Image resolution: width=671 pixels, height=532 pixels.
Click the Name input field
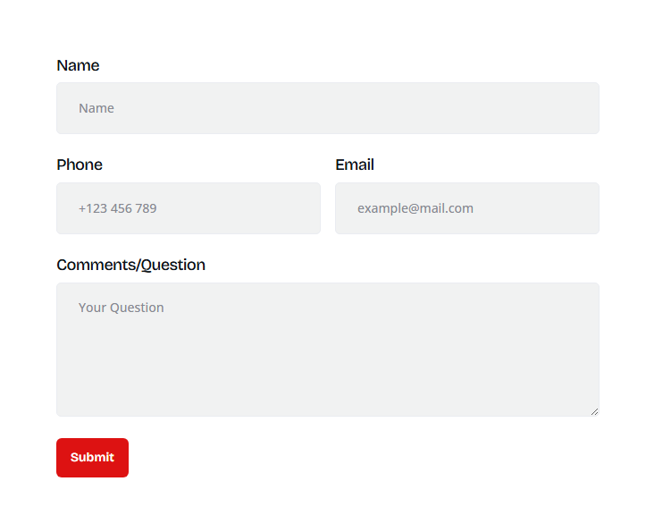pos(327,108)
